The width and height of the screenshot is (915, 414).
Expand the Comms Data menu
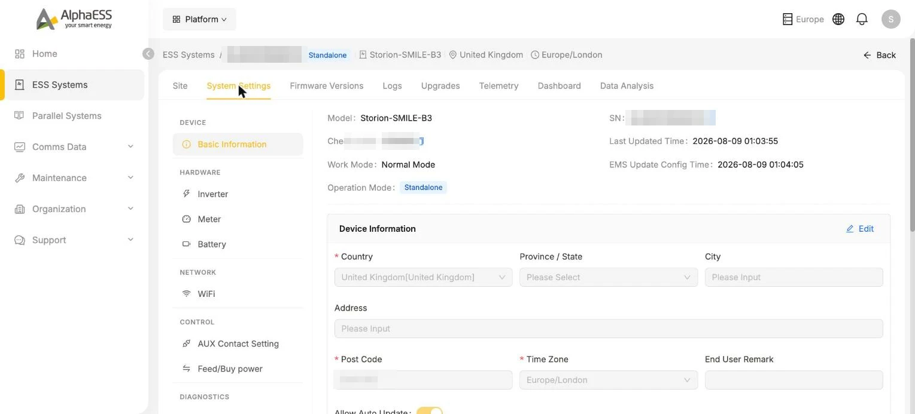coord(130,147)
